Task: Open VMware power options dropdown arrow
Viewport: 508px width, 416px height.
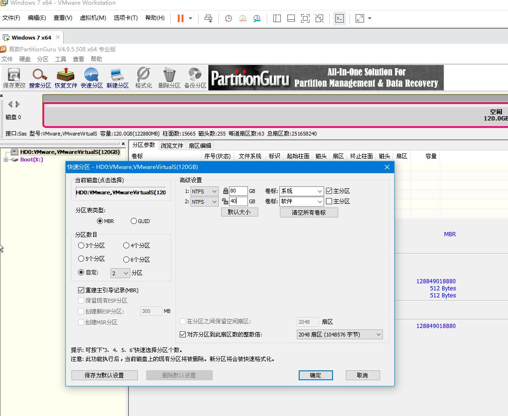Action: (190, 18)
